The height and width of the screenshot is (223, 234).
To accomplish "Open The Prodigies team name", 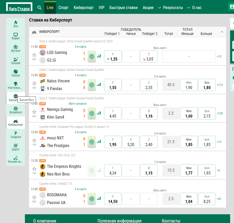I will point(58,146).
